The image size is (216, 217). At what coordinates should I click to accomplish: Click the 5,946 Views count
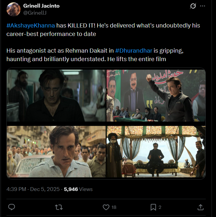(78, 189)
